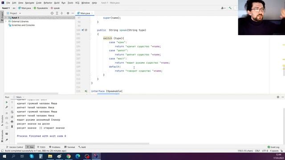Open the Build menu
The image size is (285, 160).
57,3
